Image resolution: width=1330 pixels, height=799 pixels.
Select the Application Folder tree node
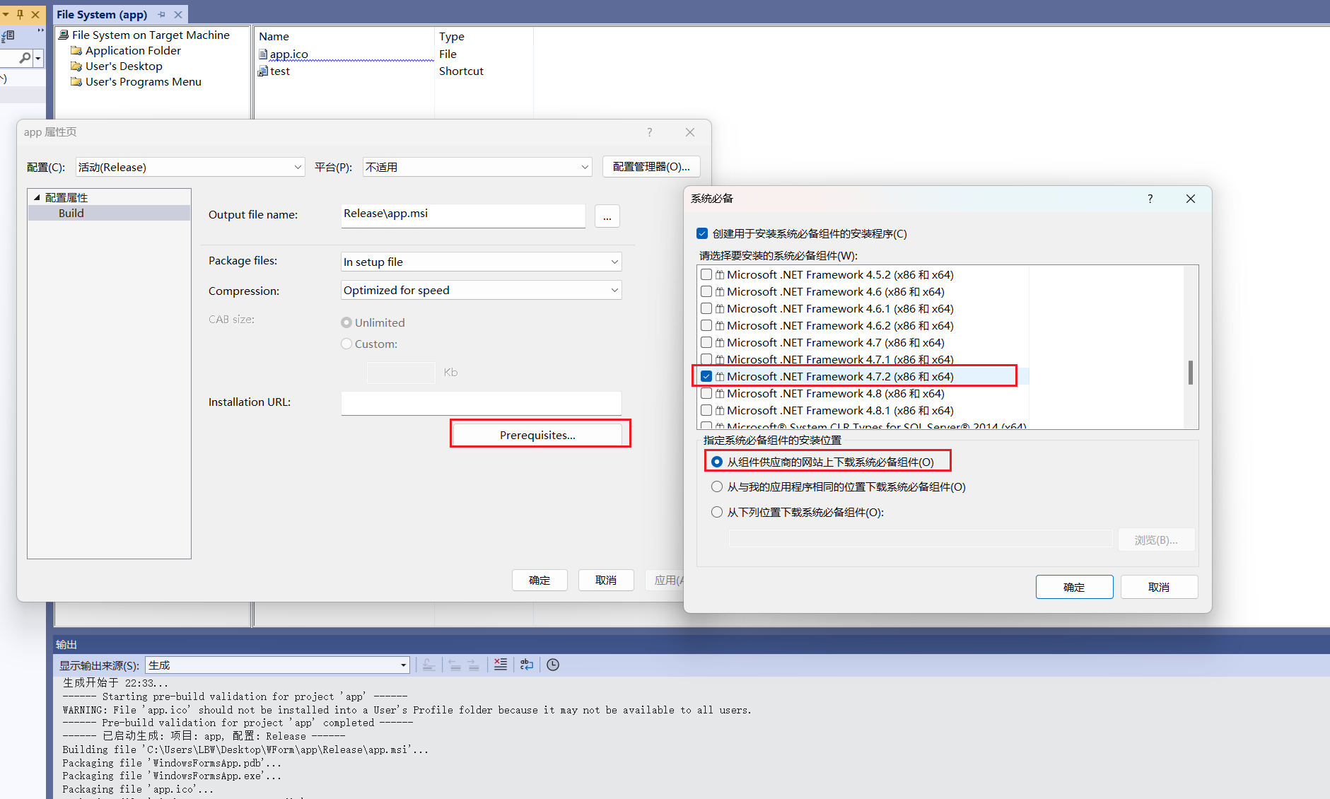pos(133,50)
